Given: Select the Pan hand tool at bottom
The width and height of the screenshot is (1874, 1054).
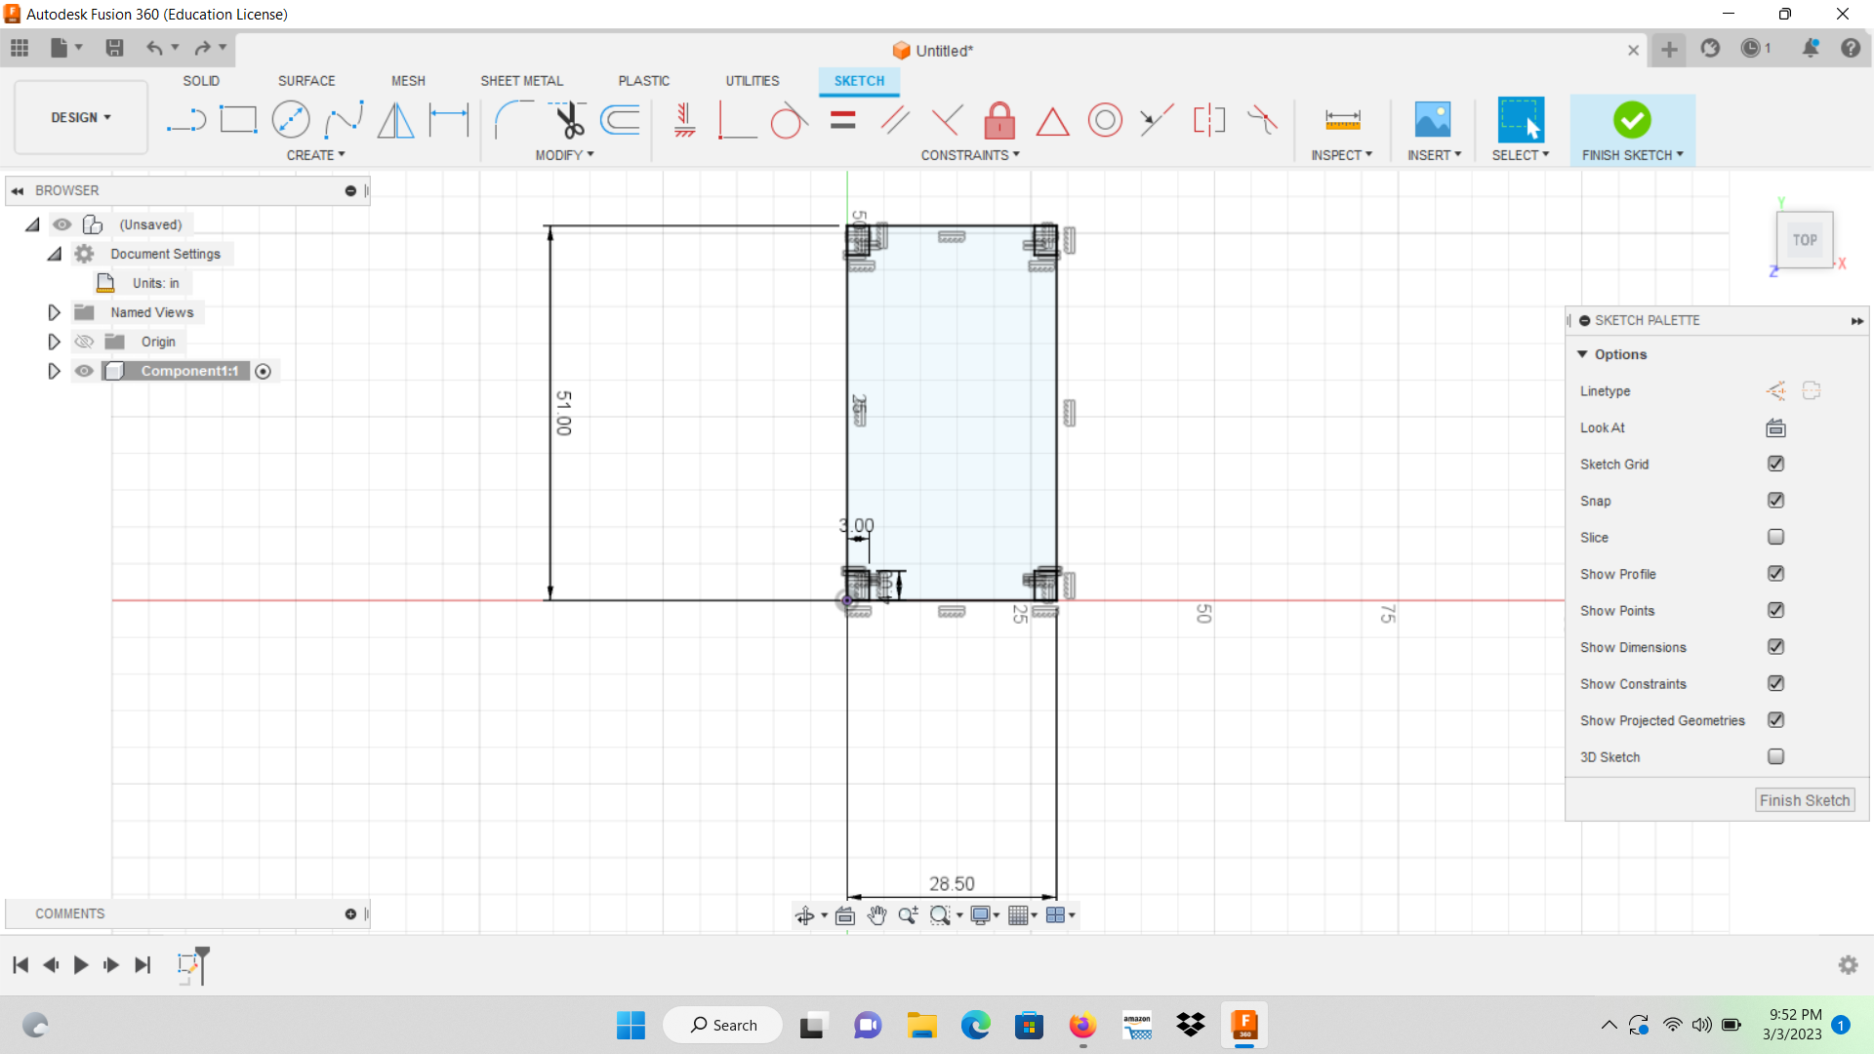Looking at the screenshot, I should click(x=876, y=915).
